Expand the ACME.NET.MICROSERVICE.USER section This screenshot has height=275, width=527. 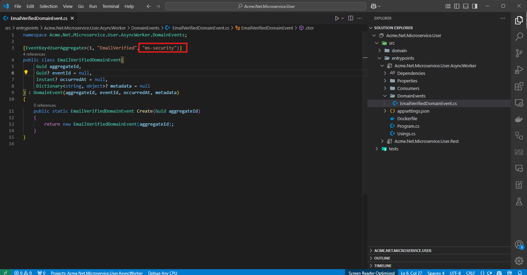(439, 251)
